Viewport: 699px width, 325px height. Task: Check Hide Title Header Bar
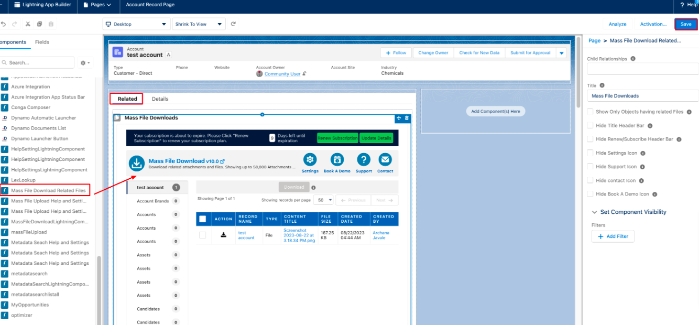(591, 126)
